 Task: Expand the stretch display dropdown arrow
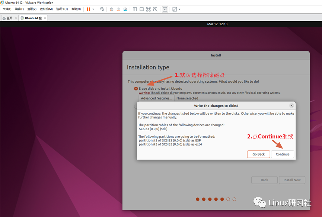(x=179, y=9)
